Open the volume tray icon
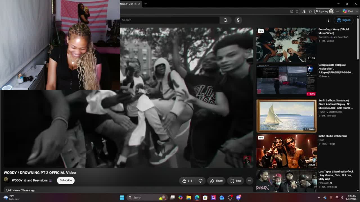 tap(341, 198)
